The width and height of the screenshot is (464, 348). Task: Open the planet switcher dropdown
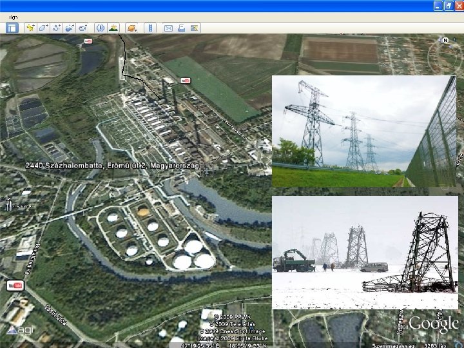[x=131, y=28]
